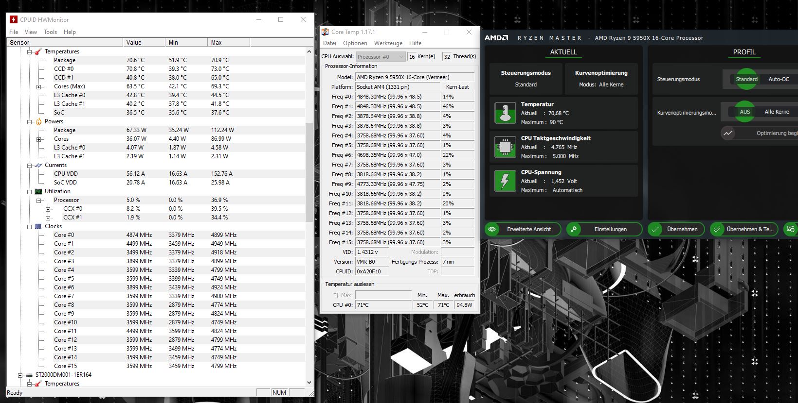Click the Powers flame icon in HWMonitor
This screenshot has height=403, width=798.
pos(38,121)
